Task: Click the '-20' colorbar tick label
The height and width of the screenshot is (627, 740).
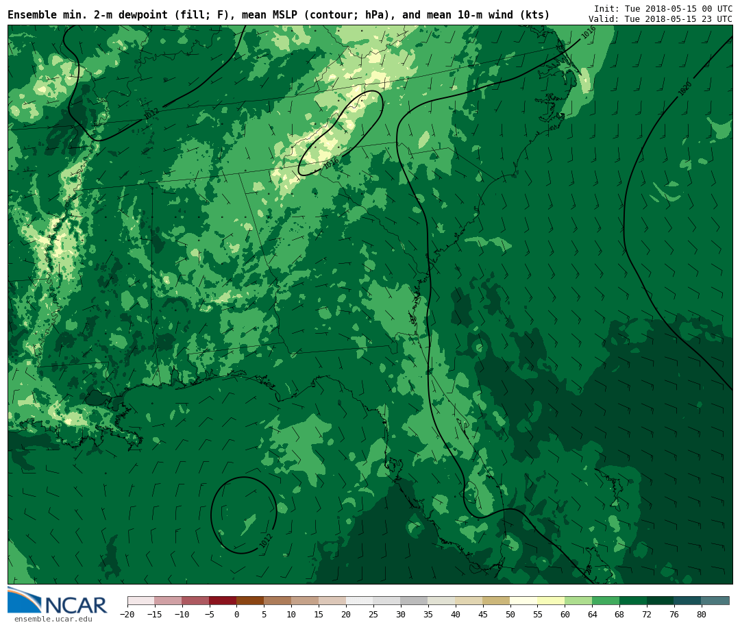Action: click(x=127, y=614)
